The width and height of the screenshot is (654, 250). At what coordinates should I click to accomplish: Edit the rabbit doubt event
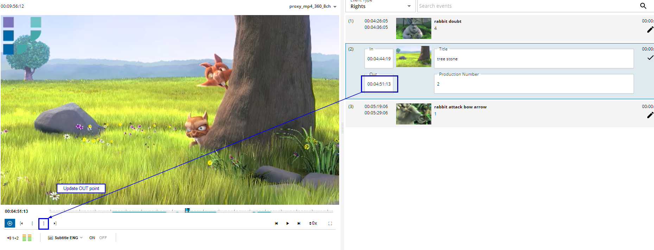click(650, 30)
